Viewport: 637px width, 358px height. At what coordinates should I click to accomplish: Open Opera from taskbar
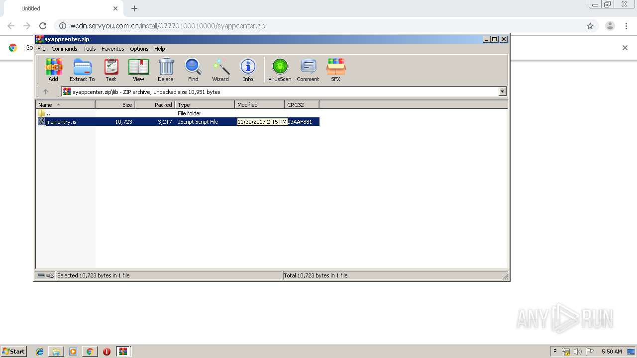tap(106, 352)
